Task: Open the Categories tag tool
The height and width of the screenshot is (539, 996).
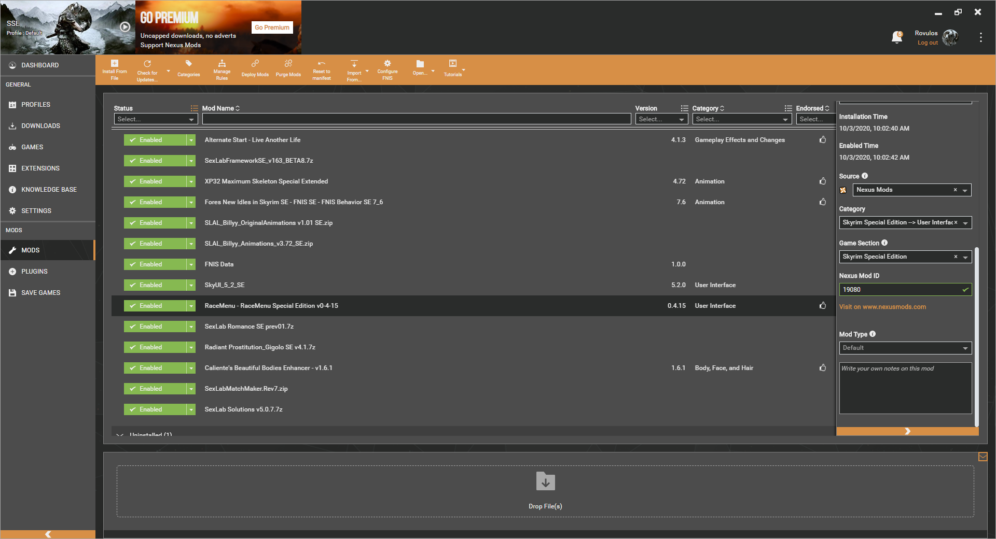Action: [x=189, y=69]
